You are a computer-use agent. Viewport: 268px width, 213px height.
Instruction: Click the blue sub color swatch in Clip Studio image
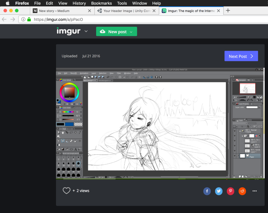tap(69, 124)
